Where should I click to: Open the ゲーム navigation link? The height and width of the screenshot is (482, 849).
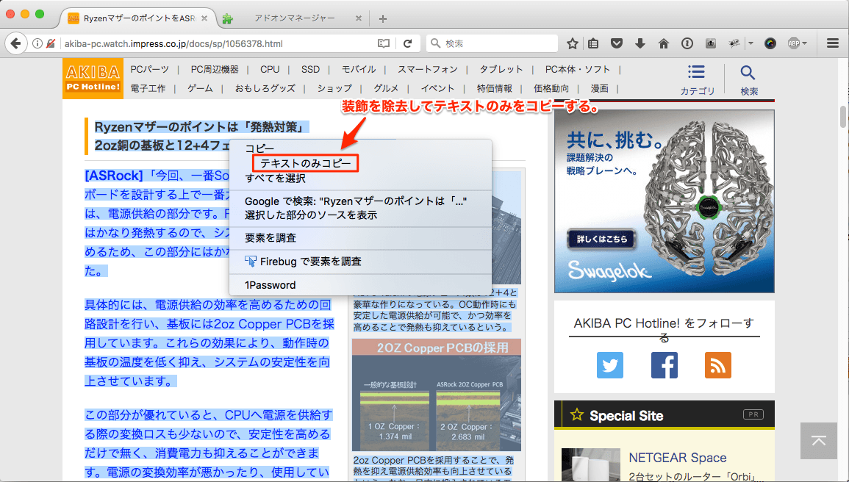point(201,88)
